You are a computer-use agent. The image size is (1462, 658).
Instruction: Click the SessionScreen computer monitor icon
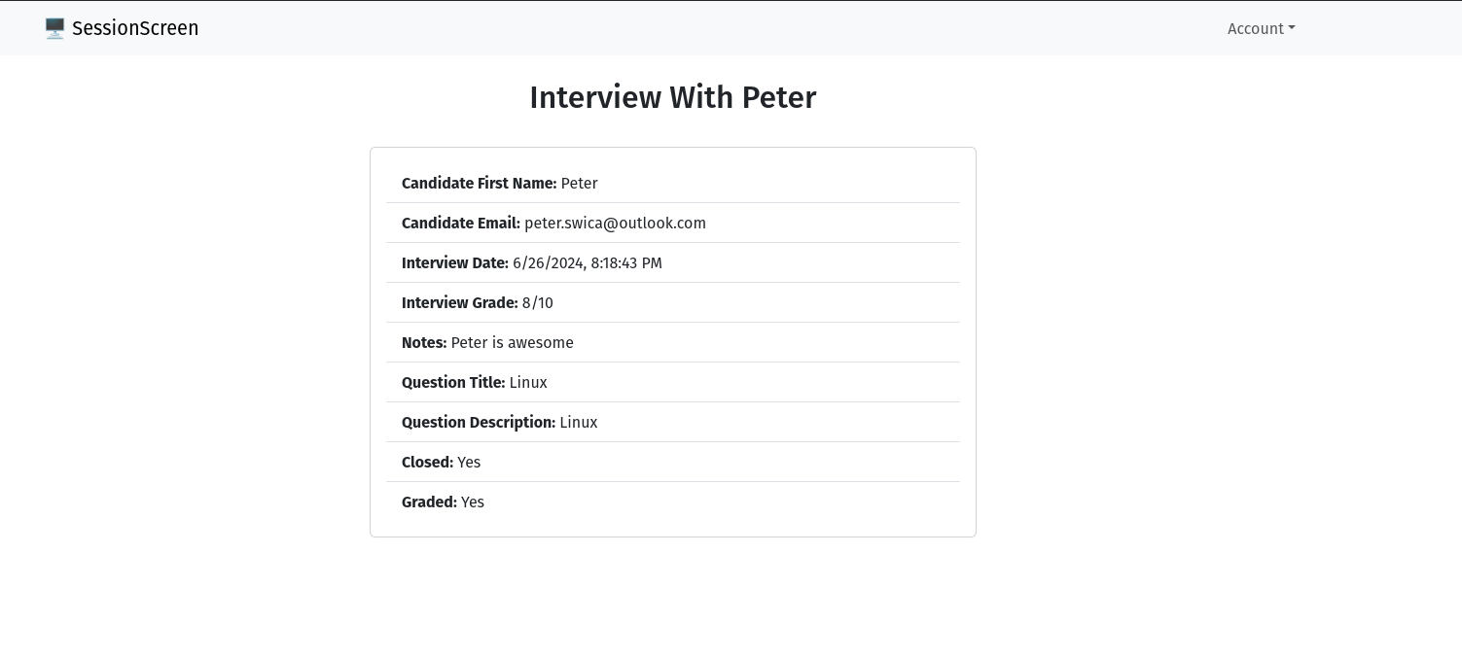[54, 28]
